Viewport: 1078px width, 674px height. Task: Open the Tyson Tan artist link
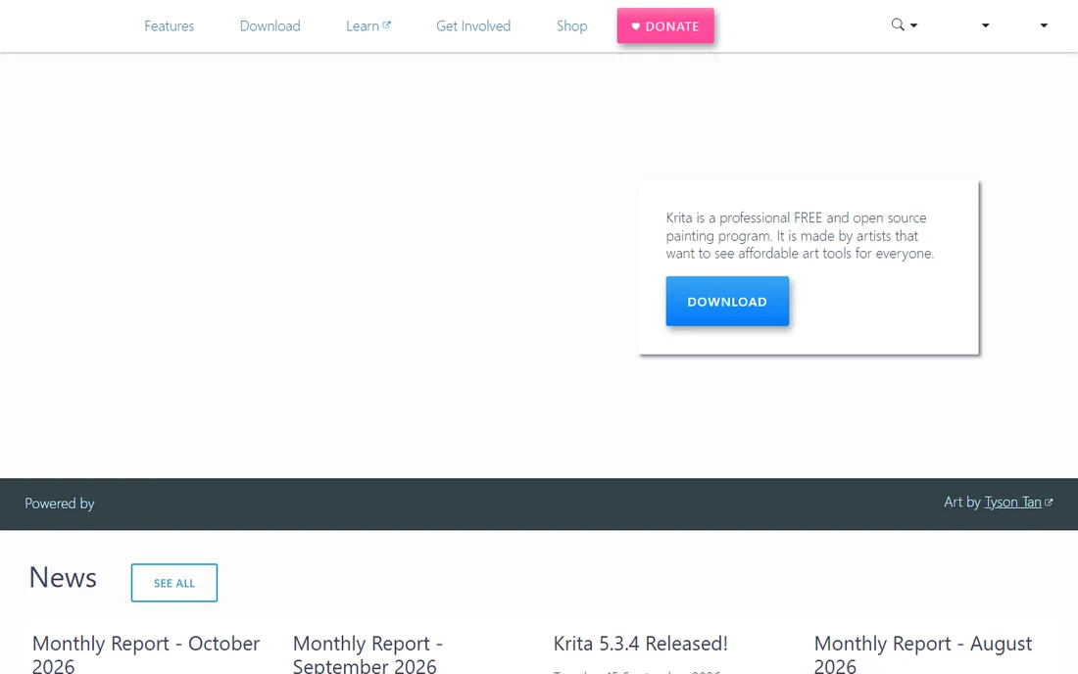pos(1012,503)
